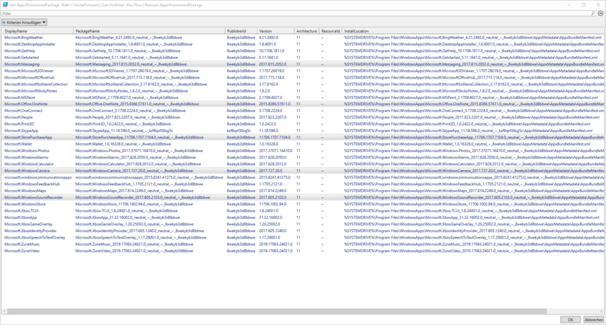Cancel the dialog with the Abbrechen button
This screenshot has width=606, height=325.
coord(594,320)
